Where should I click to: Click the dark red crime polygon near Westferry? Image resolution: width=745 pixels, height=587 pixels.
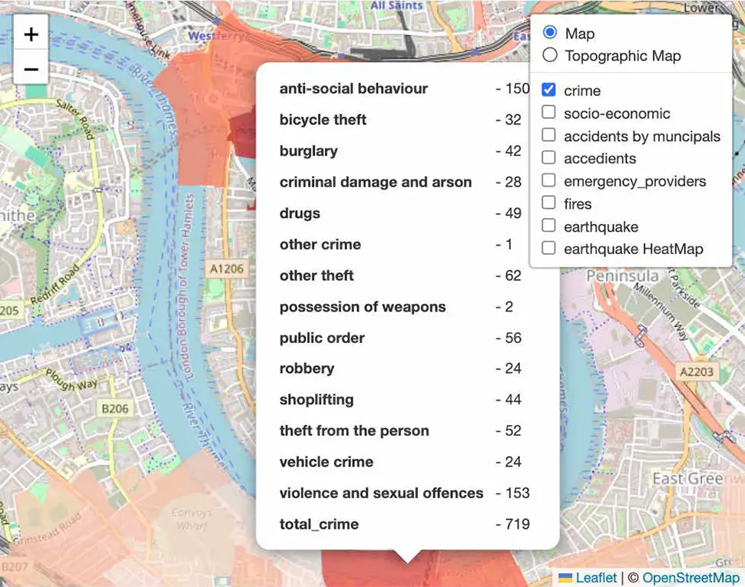(x=243, y=135)
